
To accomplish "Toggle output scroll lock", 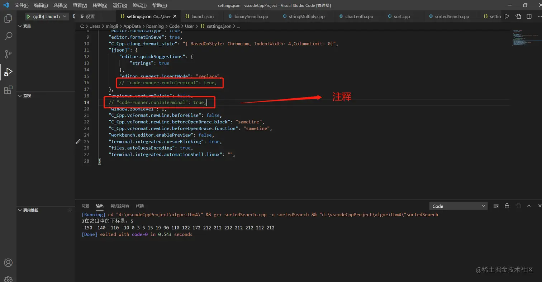I will (507, 206).
